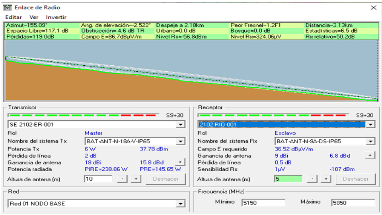Click transmitter Deshacer button

(x=166, y=179)
